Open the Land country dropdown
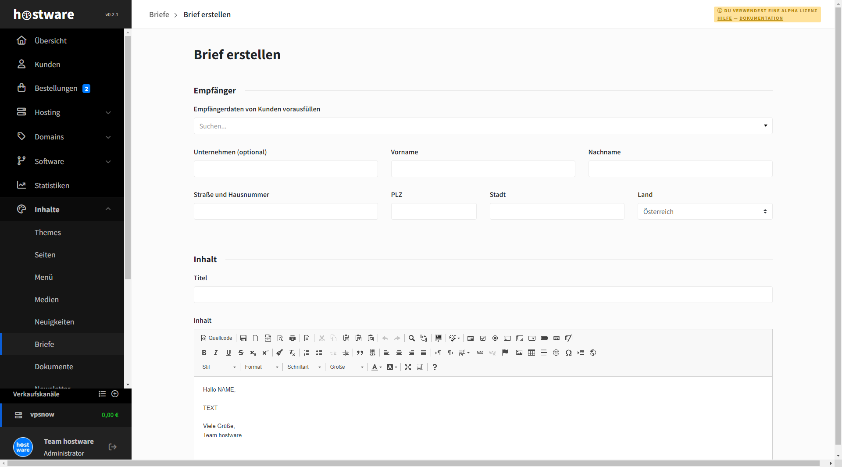 [705, 212]
